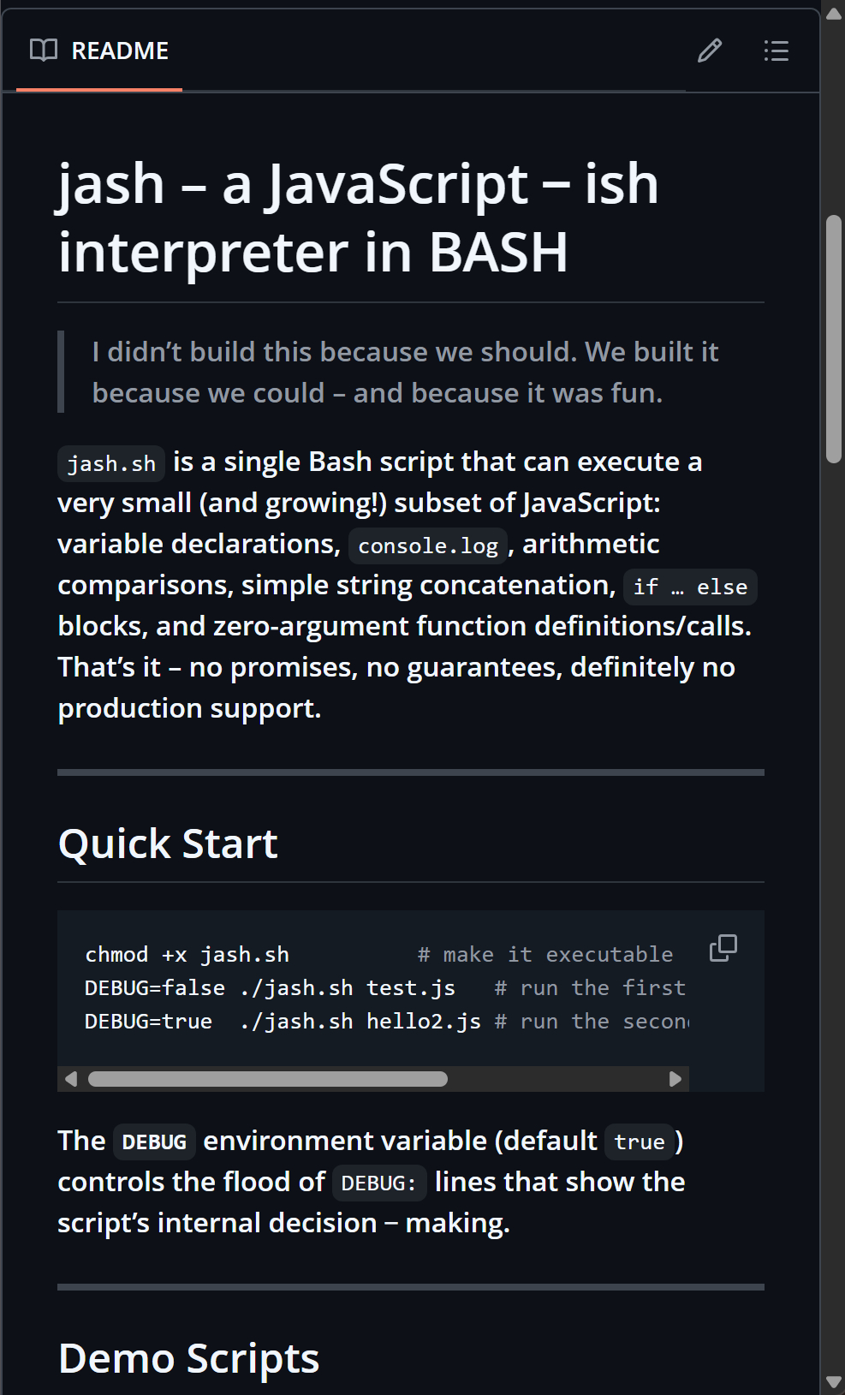The height and width of the screenshot is (1395, 845).
Task: Click the page scrollbar up arrow
Action: pos(833,12)
